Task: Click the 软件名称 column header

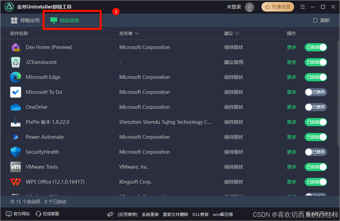Action: (x=19, y=33)
